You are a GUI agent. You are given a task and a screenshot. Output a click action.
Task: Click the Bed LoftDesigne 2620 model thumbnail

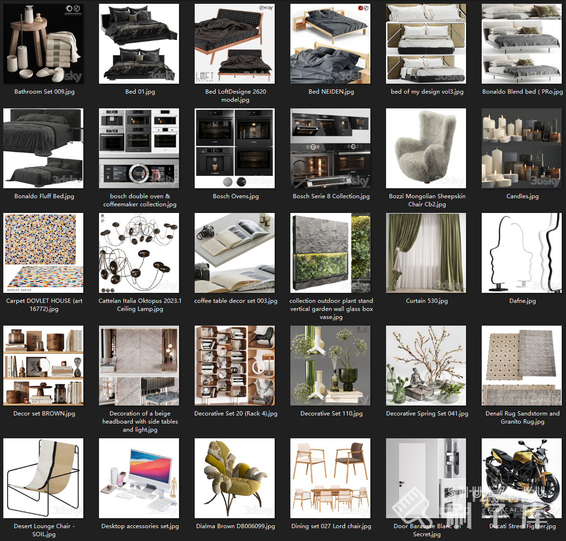[235, 44]
